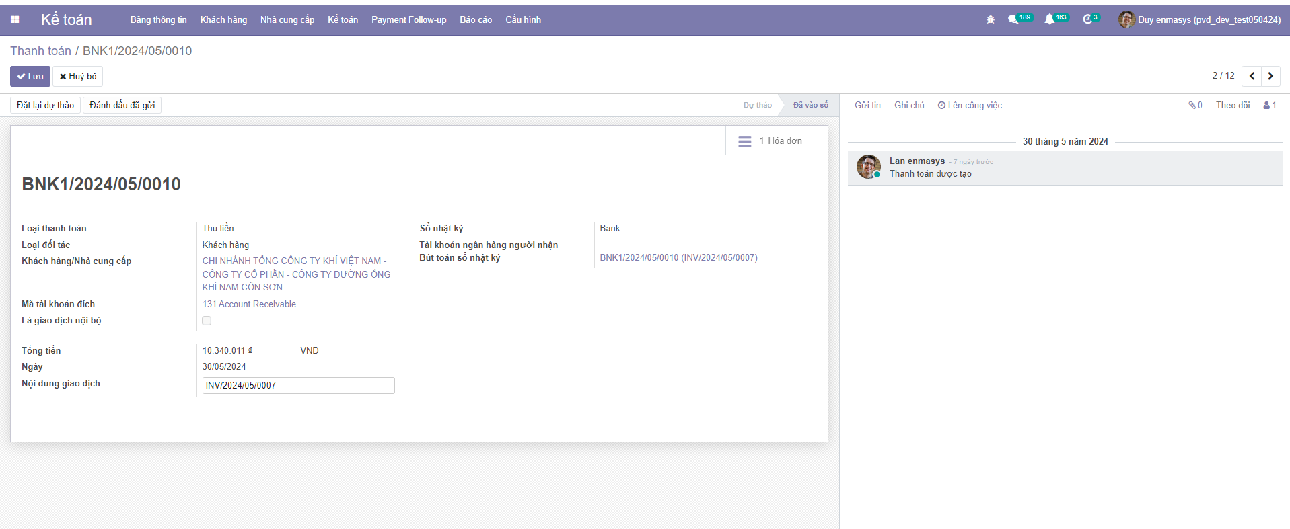Open the activities clock icon
The height and width of the screenshot is (529, 1290).
pyautogui.click(x=1087, y=20)
